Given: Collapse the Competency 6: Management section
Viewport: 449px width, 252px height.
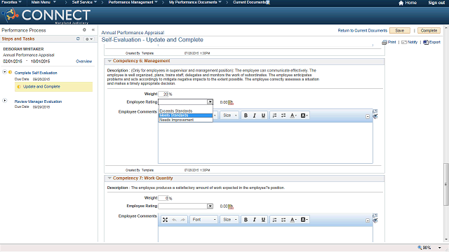Looking at the screenshot, I should pyautogui.click(x=109, y=61).
